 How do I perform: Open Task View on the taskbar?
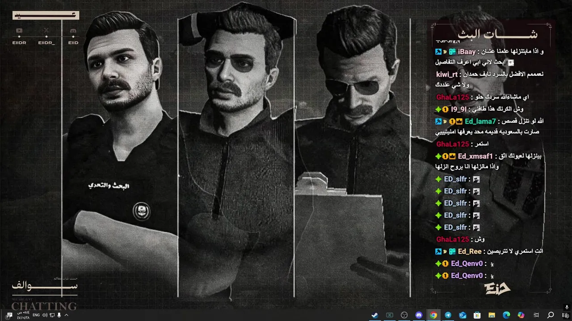pyautogui.click(x=536, y=315)
